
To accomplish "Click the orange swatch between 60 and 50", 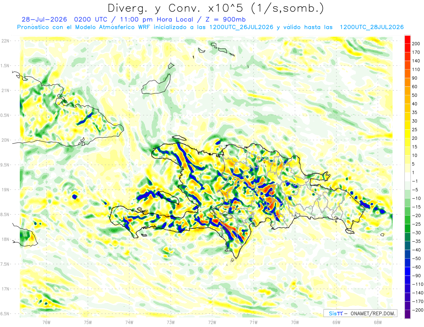I will tap(407, 91).
